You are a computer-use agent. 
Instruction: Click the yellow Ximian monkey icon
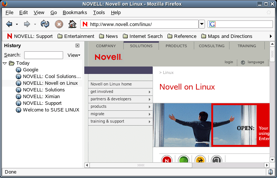pyautogui.click(x=200, y=159)
